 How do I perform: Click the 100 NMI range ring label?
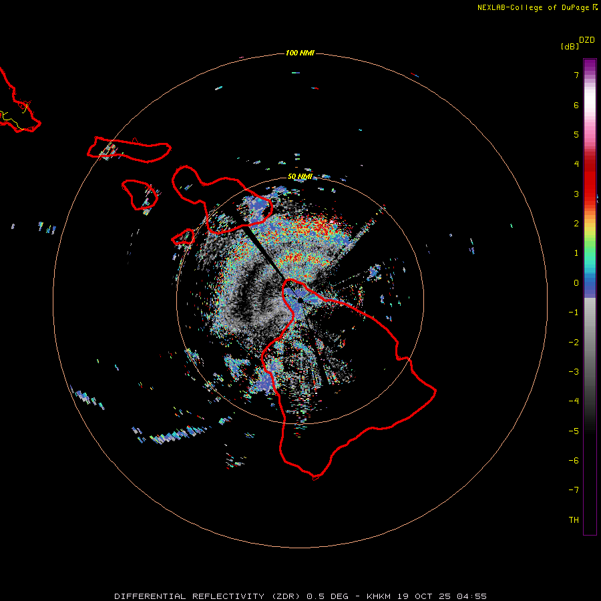300,53
